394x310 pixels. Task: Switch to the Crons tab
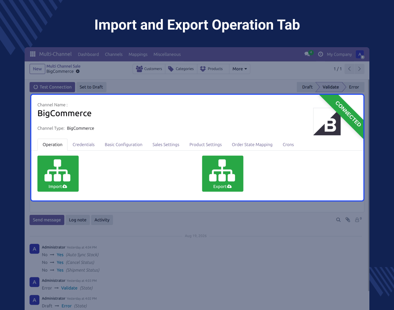coord(288,145)
